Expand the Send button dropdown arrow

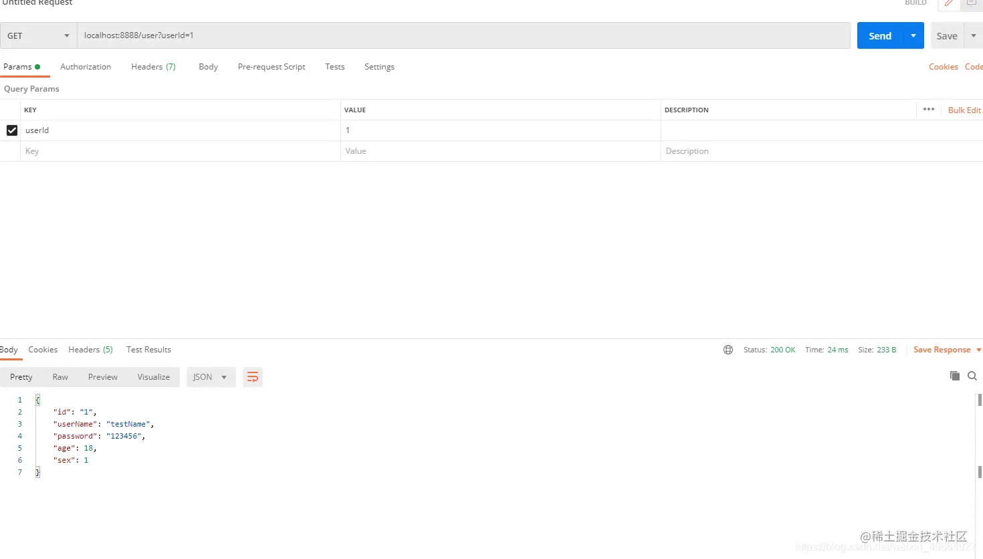(913, 35)
